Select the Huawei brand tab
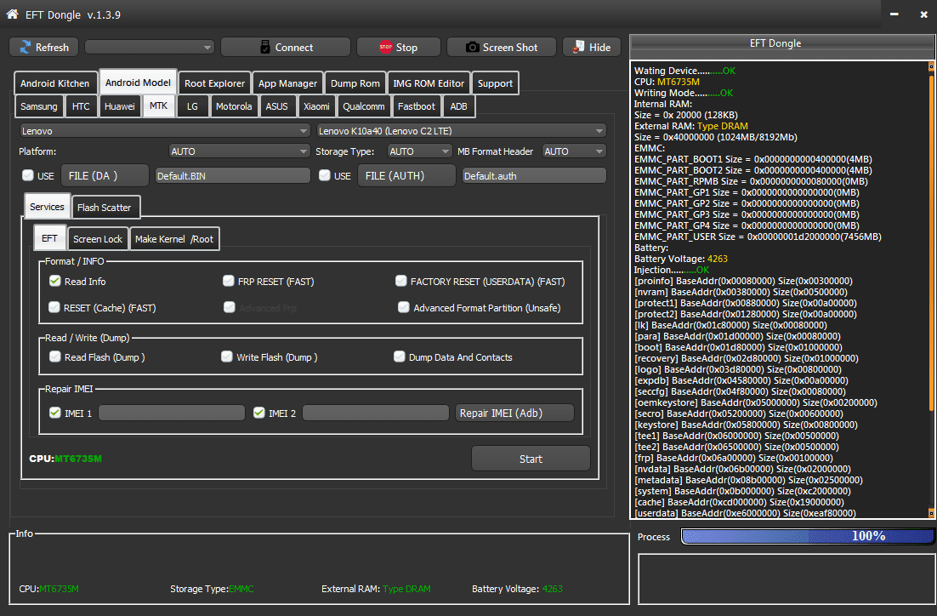 120,106
